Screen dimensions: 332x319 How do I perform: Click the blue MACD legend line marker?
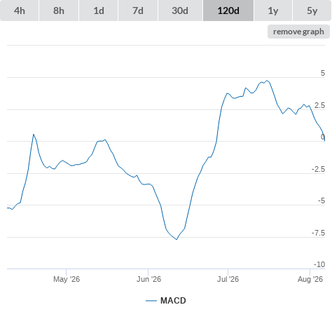click(x=151, y=301)
